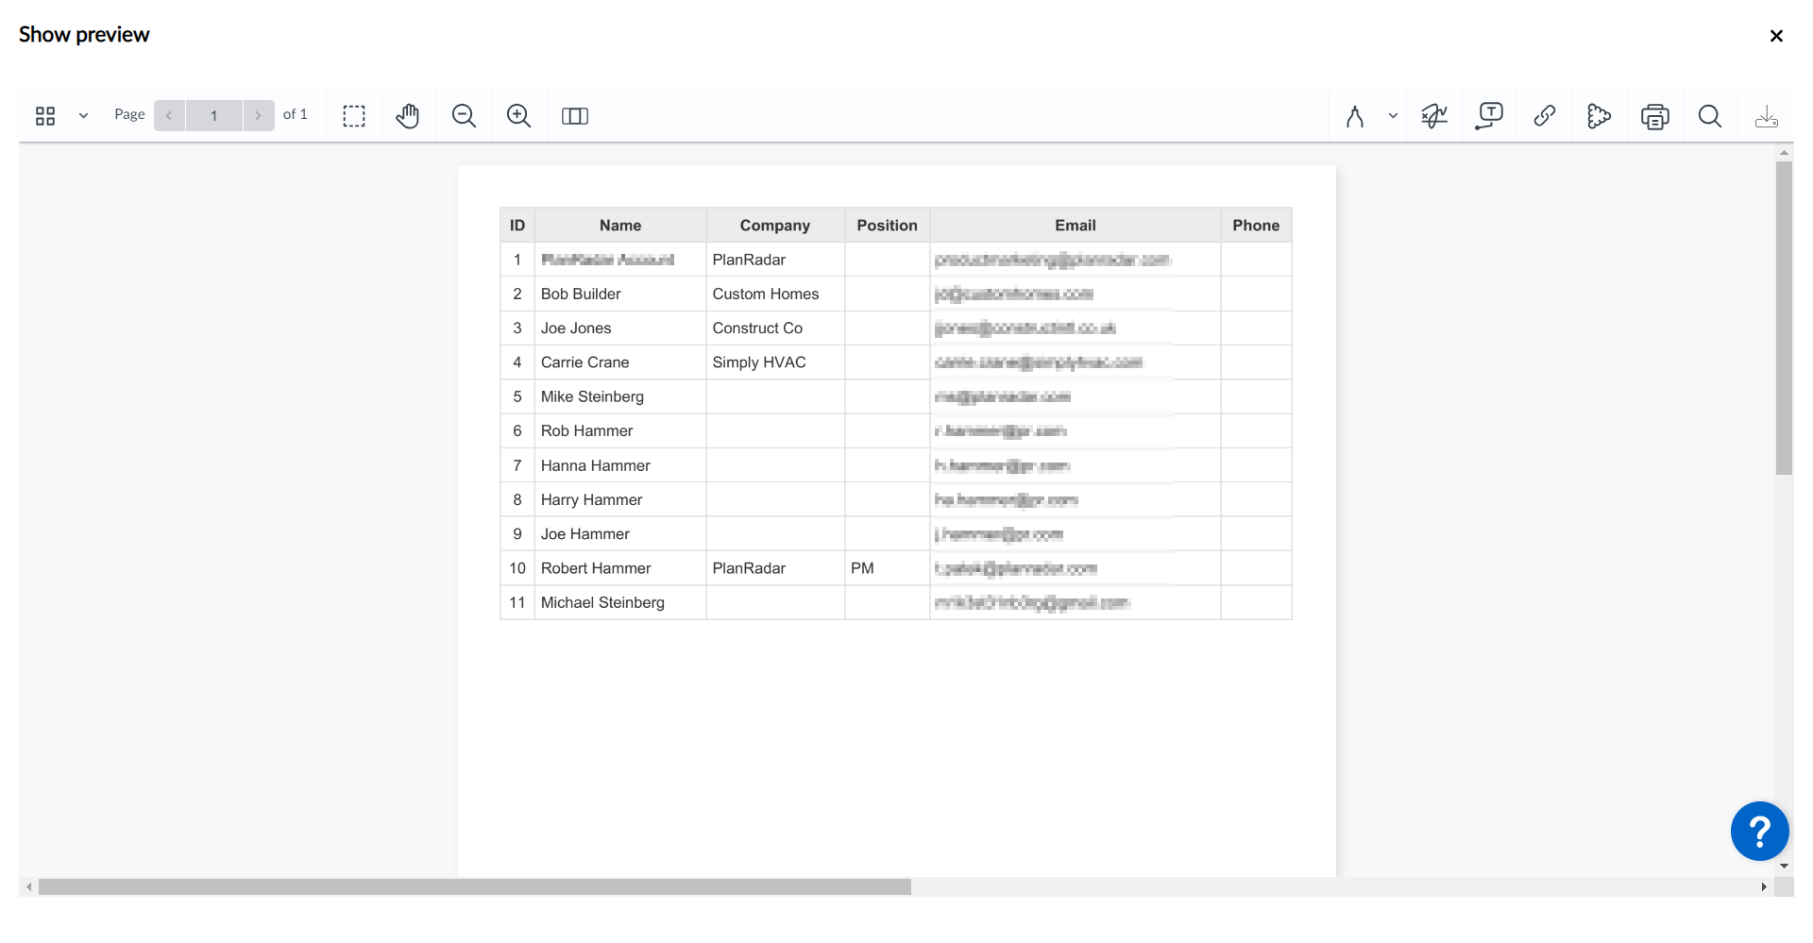Zoom in on the document
The height and width of the screenshot is (943, 1813).
point(518,116)
